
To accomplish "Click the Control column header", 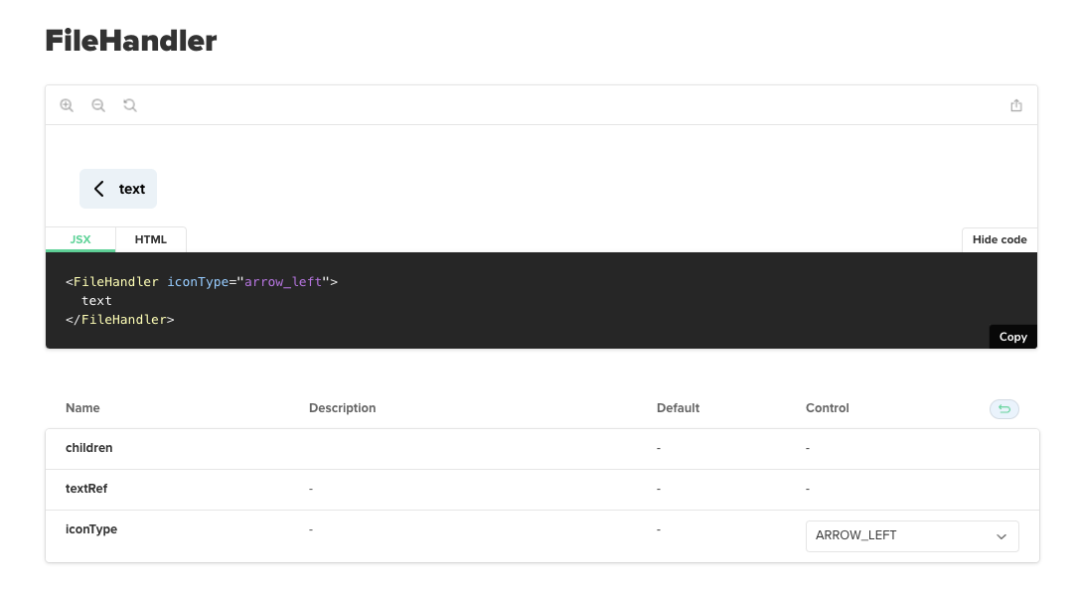I will [x=827, y=407].
